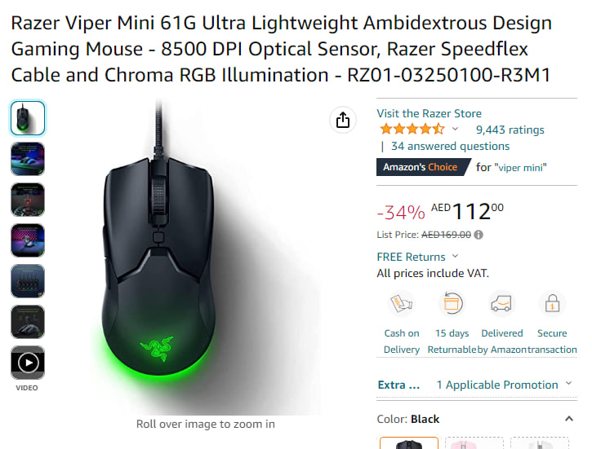
Task: Click the star rating icons
Action: 412,130
